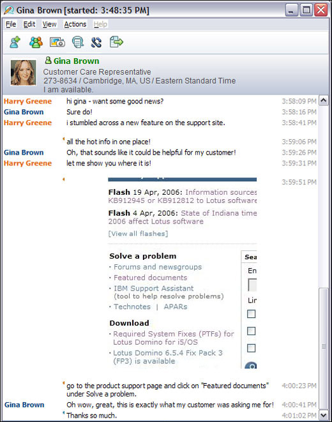
Task: Open the IBM Support Assistant link
Action: tap(154, 289)
